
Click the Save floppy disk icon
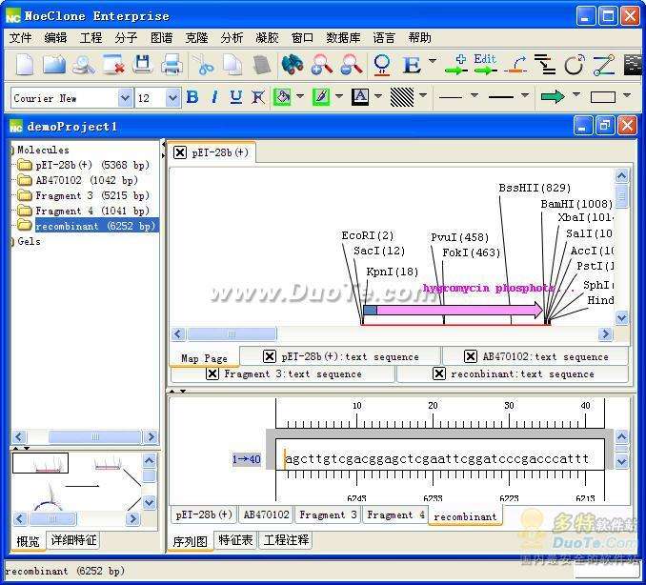[143, 65]
